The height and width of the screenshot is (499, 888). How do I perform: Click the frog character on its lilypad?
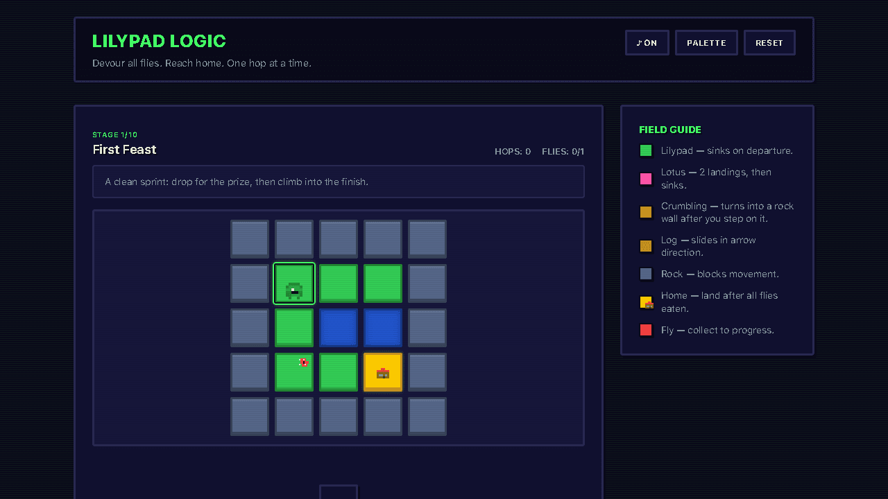click(x=294, y=290)
